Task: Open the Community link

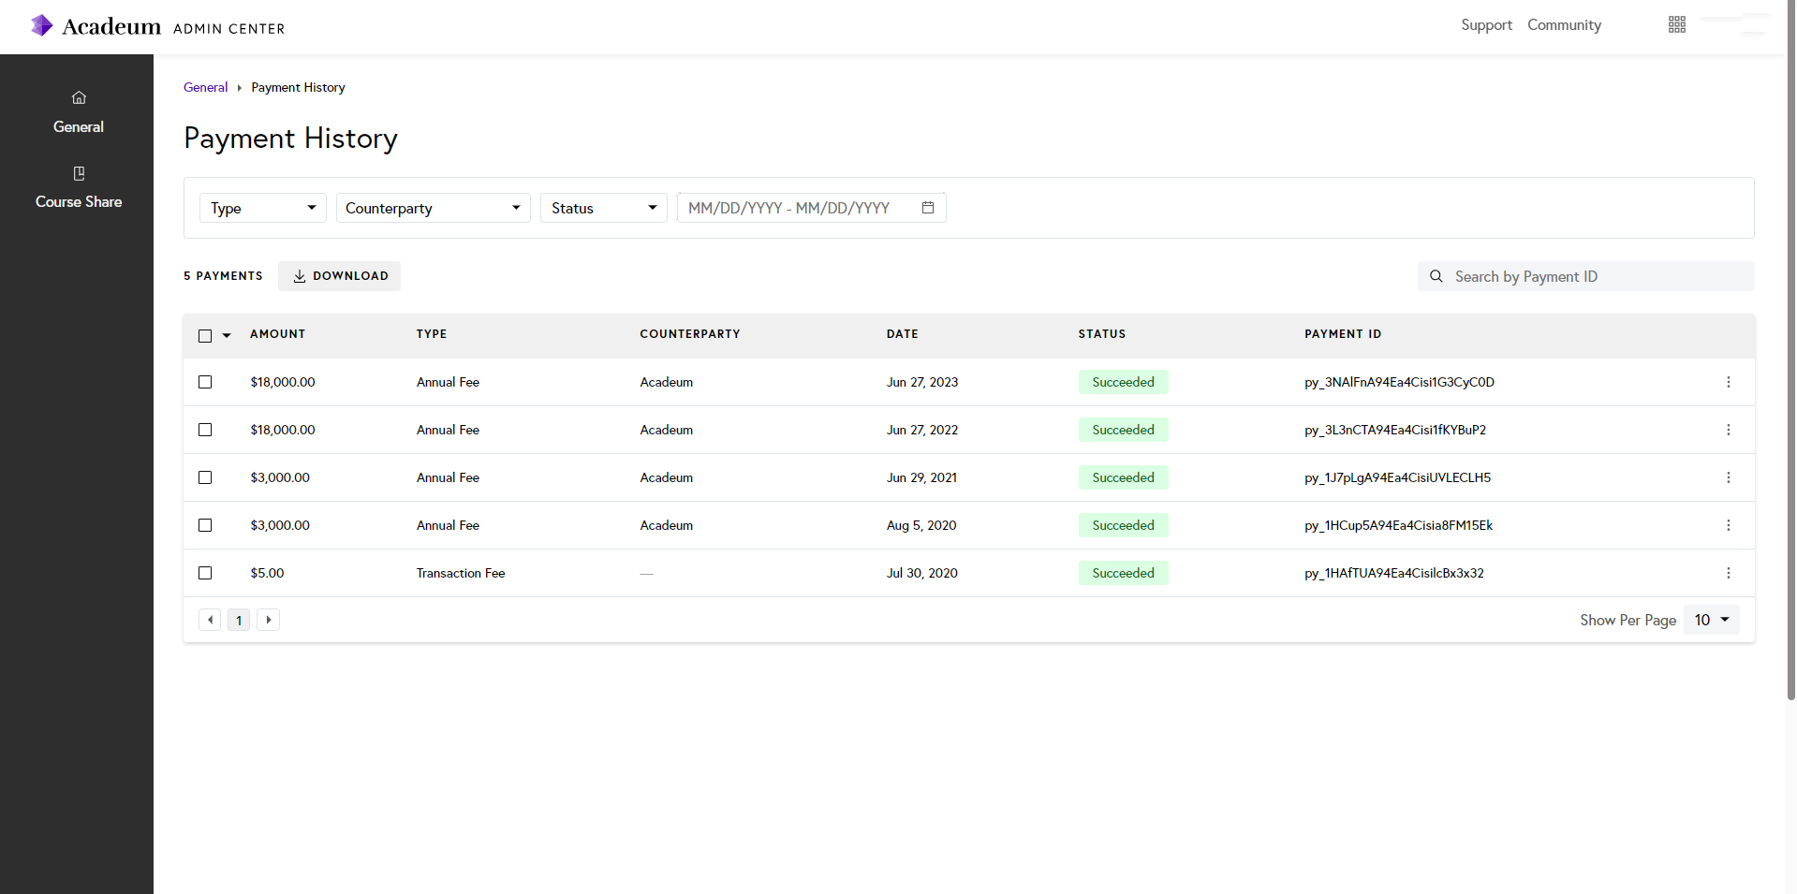Action: (1564, 25)
